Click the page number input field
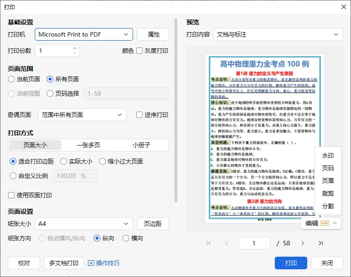Image resolution: width=351 pixels, height=277 pixels. tap(254, 243)
